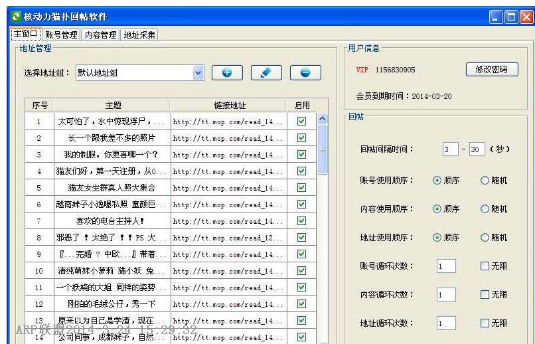Click the edit address group pencil icon

[266, 72]
